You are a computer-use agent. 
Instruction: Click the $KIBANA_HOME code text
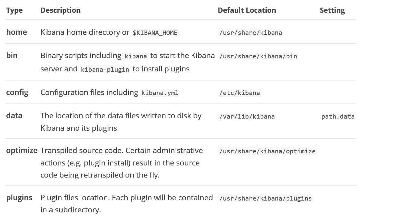click(155, 33)
